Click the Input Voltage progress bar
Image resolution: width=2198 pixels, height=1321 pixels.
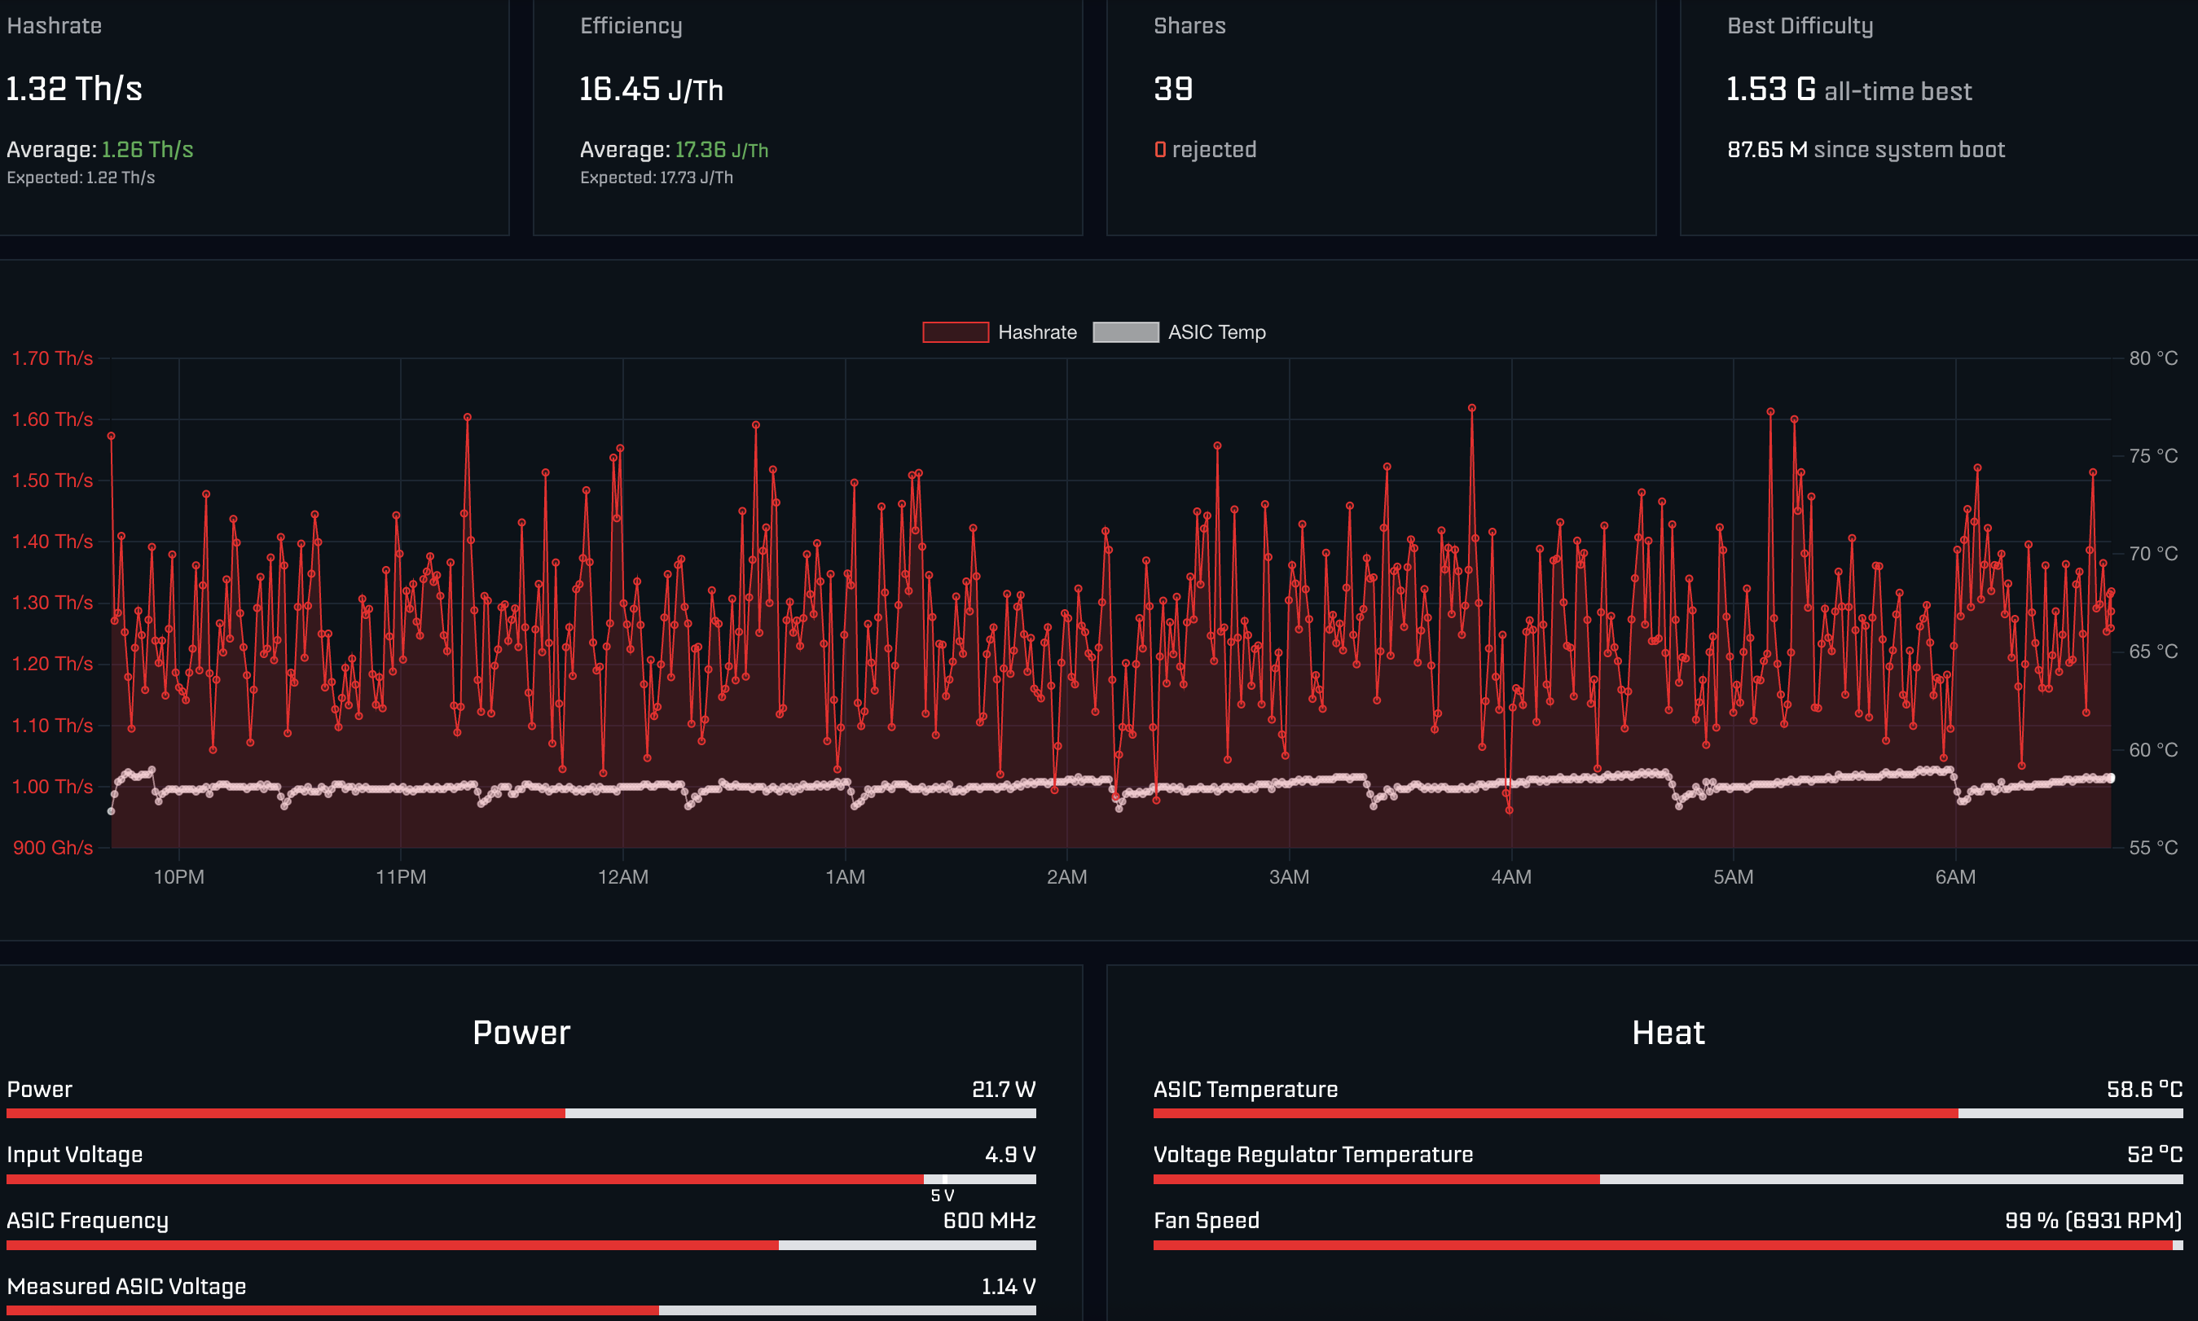521,1179
